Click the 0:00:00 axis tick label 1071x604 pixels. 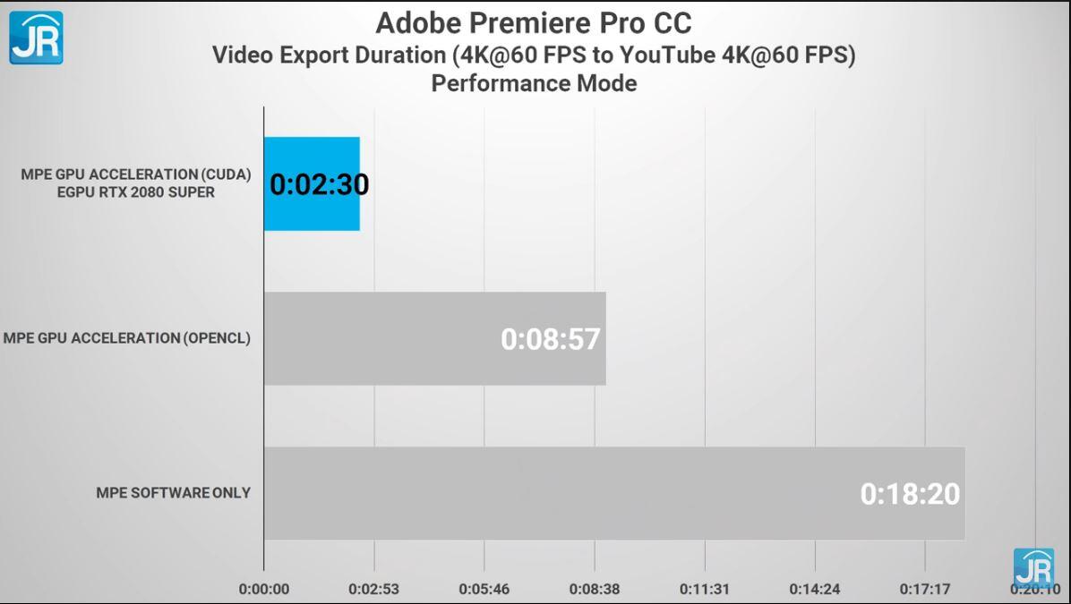pos(263,589)
